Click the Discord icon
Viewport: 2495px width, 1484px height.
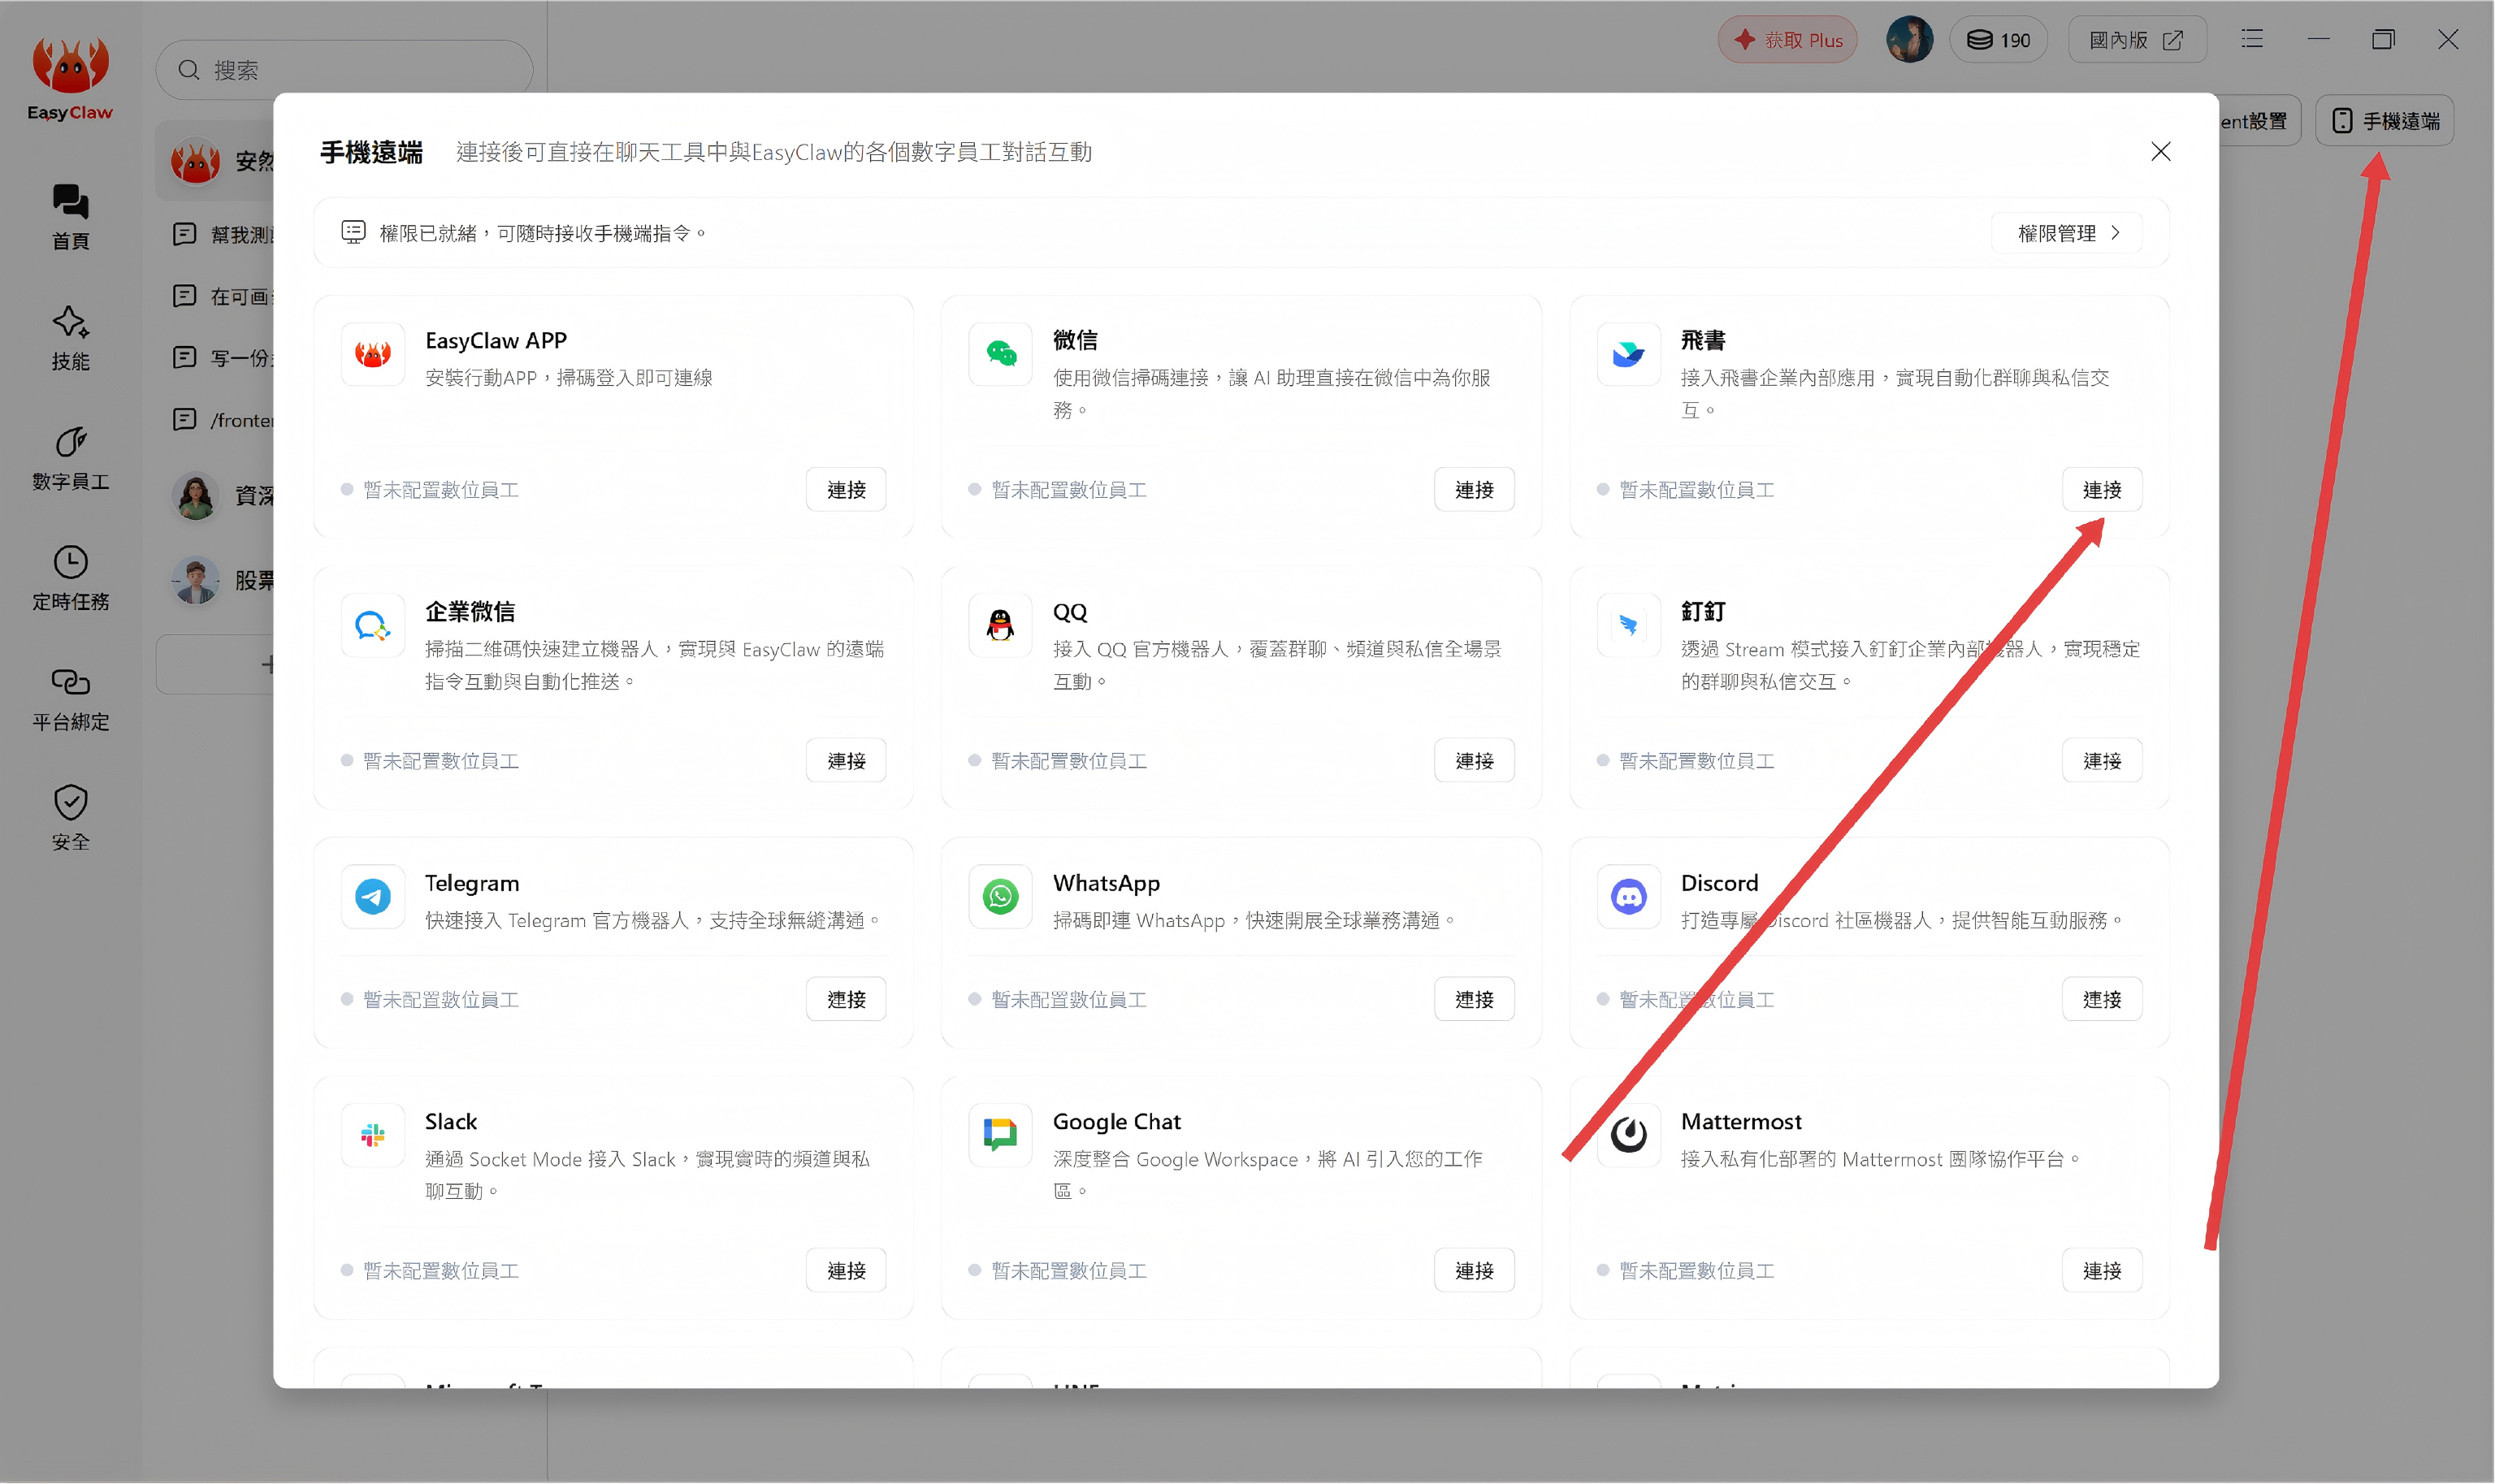(x=1628, y=896)
